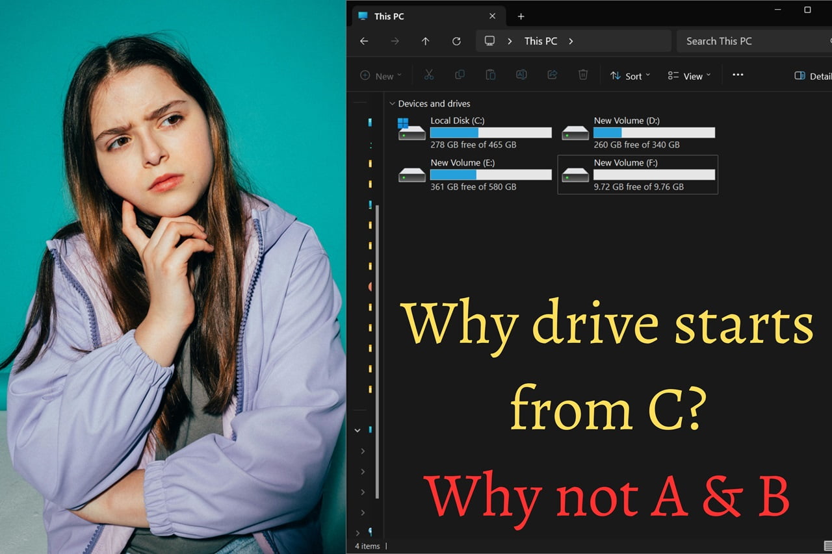Click the Local Disk C: capacity bar
The width and height of the screenshot is (832, 554).
491,132
